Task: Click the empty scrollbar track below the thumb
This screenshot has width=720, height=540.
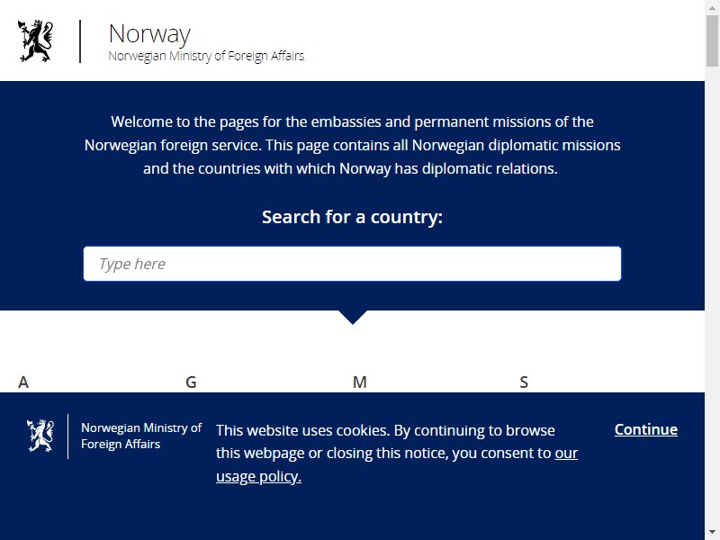Action: click(x=712, y=294)
